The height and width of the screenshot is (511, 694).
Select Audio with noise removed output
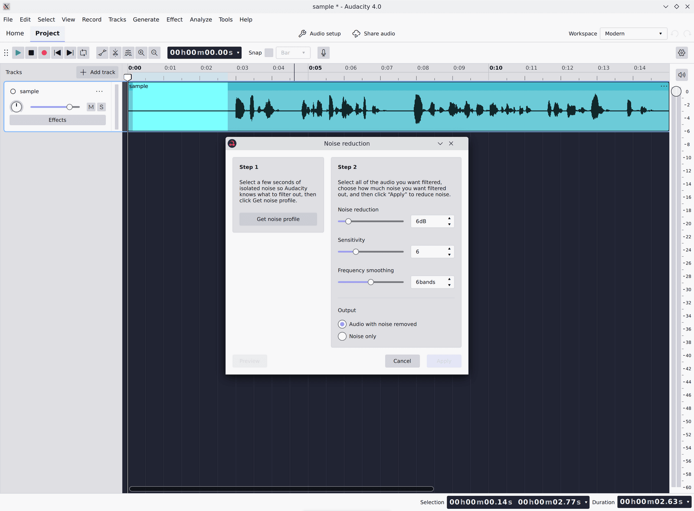(342, 324)
